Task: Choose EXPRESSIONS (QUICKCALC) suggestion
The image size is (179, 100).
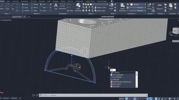Action: [123, 82]
